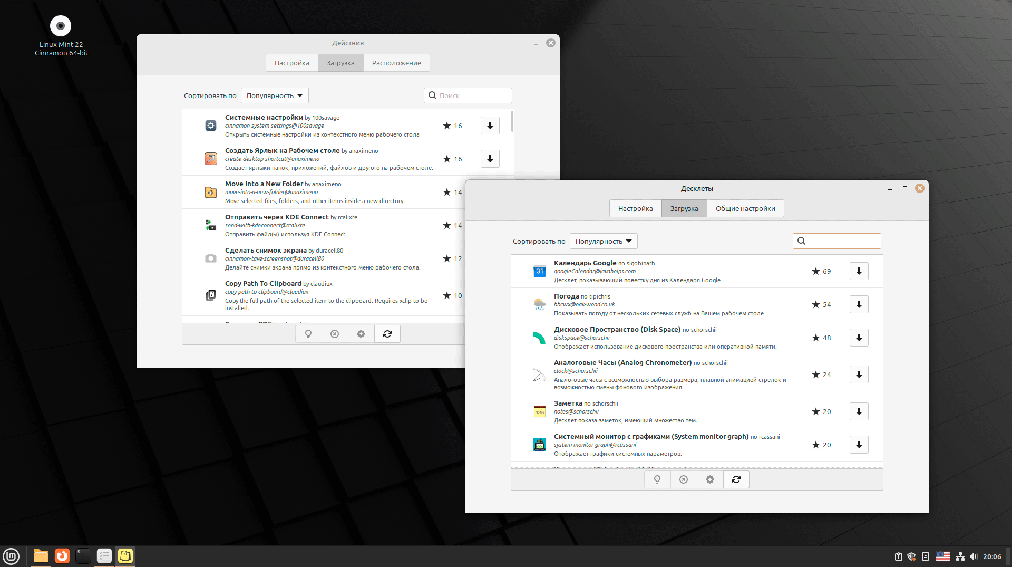The width and height of the screenshot is (1012, 567).
Task: Maximize the Десклеты window
Action: click(x=905, y=188)
